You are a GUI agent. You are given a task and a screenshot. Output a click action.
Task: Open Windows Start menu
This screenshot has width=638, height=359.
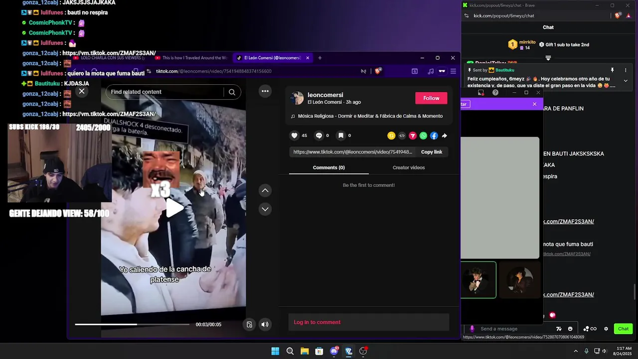pyautogui.click(x=275, y=351)
